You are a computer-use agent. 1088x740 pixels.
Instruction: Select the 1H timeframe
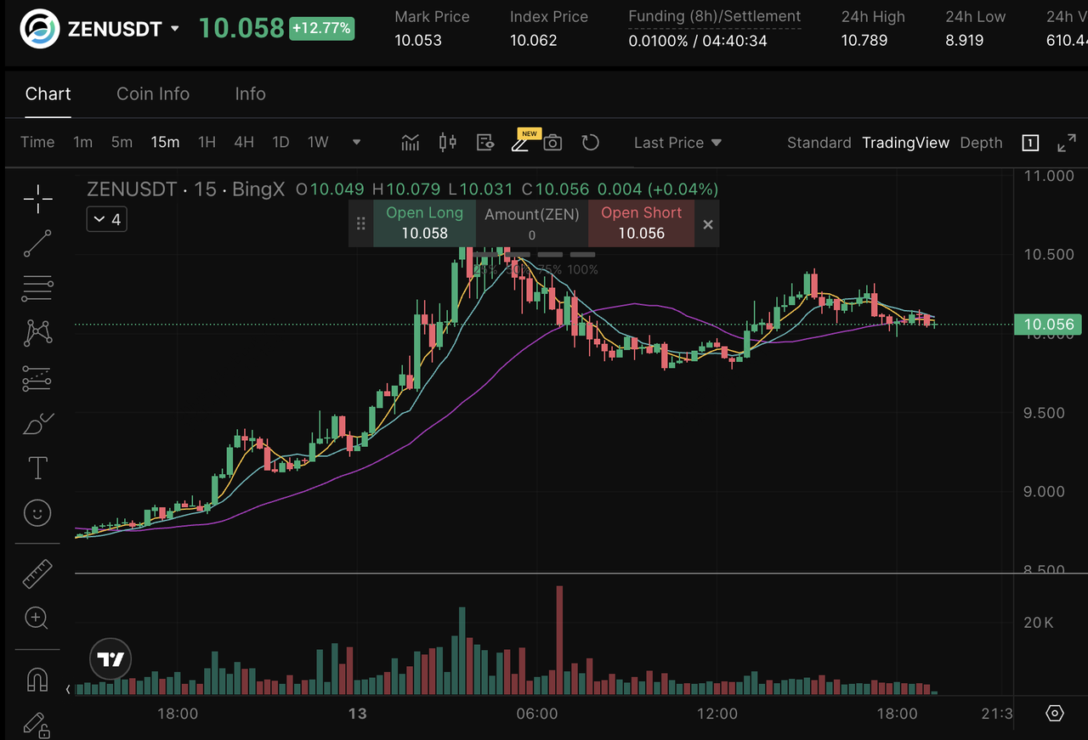click(x=207, y=143)
